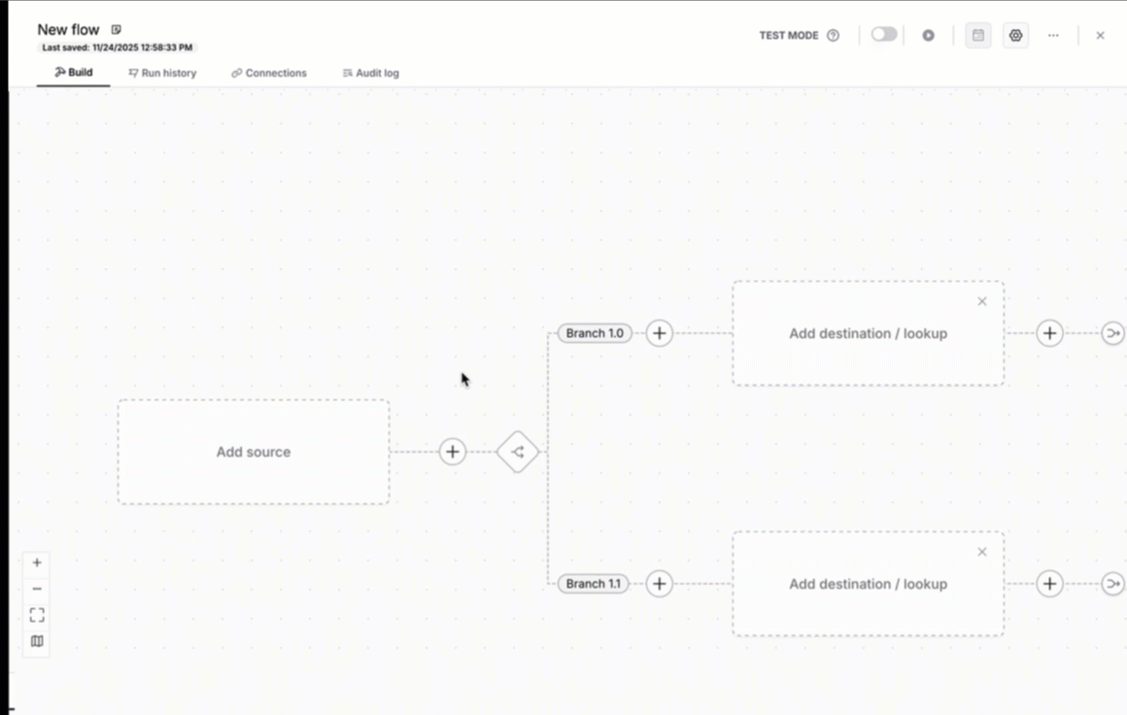Select the Branch 1.1 label

pos(593,584)
